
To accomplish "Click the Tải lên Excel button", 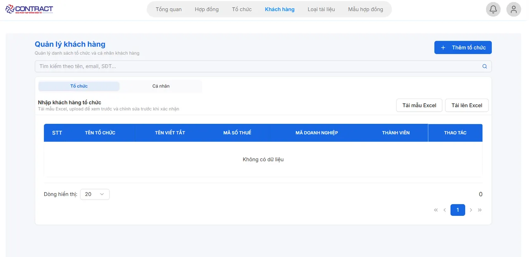I will coord(467,105).
